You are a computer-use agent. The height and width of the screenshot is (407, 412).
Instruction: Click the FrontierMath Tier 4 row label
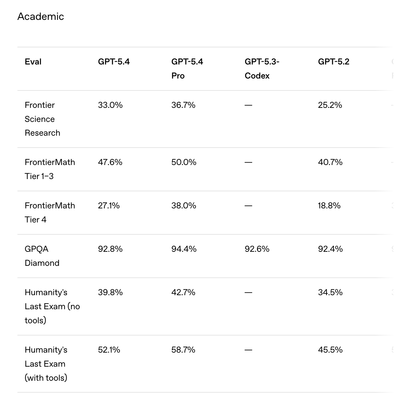pyautogui.click(x=50, y=212)
